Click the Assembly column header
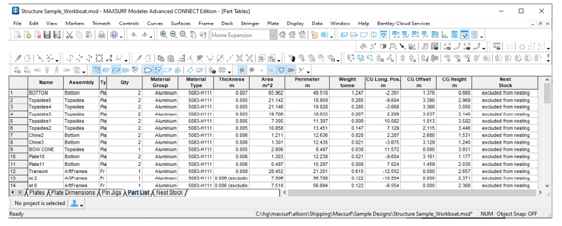562x226 pixels. point(81,82)
